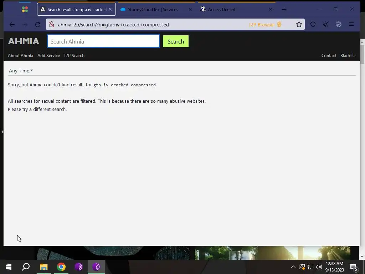Viewport: 365px width, 274px height.
Task: Switch to first purple browser taskbar icon
Action: [79, 267]
